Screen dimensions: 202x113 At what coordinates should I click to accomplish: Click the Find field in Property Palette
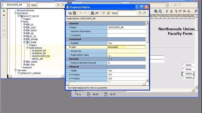(127, 13)
